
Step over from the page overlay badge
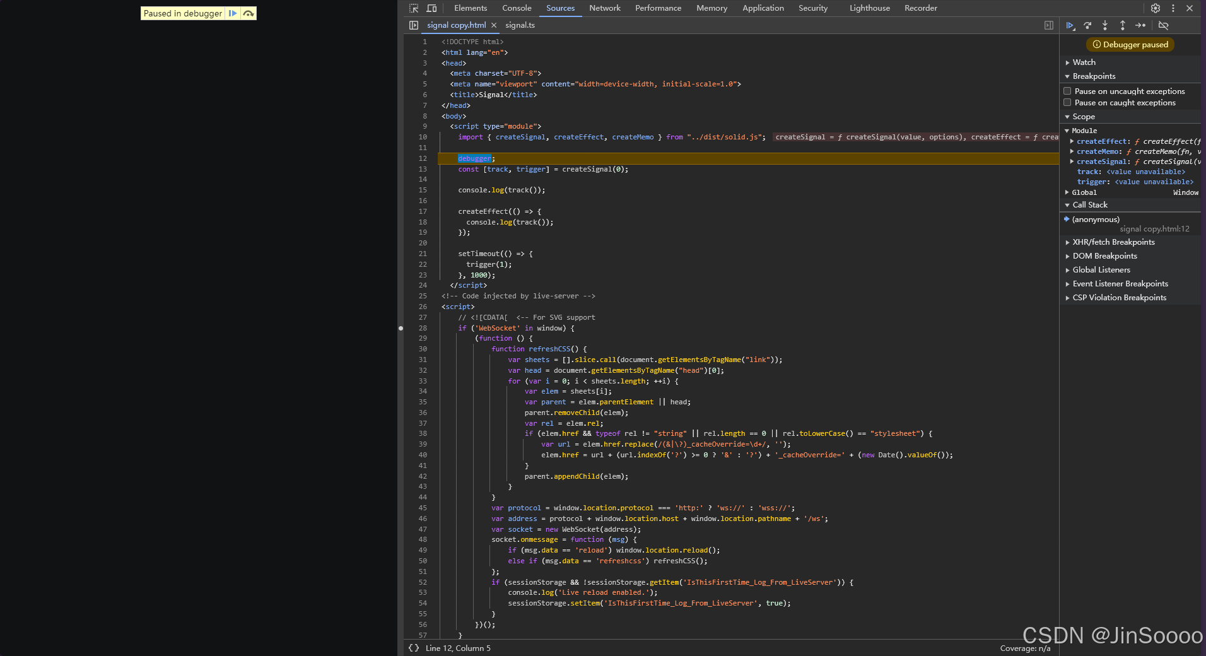[249, 13]
